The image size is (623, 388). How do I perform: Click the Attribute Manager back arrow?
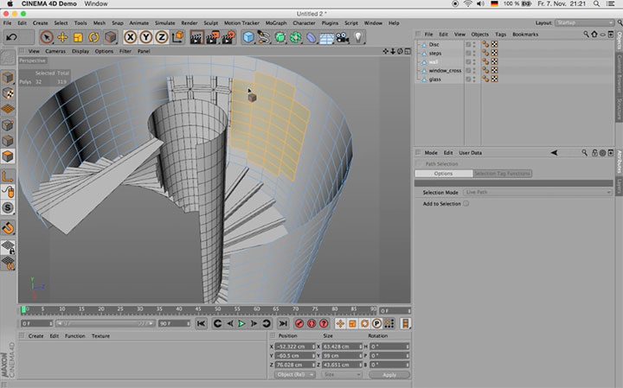(x=554, y=153)
